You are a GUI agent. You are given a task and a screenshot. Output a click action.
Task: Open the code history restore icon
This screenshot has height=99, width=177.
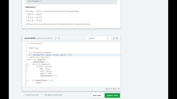coord(59,38)
